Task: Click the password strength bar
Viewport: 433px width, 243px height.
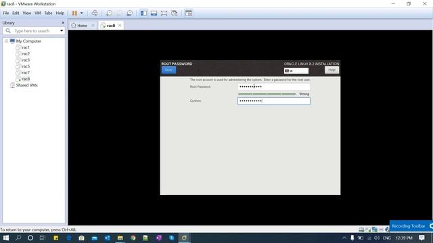Action: [x=267, y=94]
